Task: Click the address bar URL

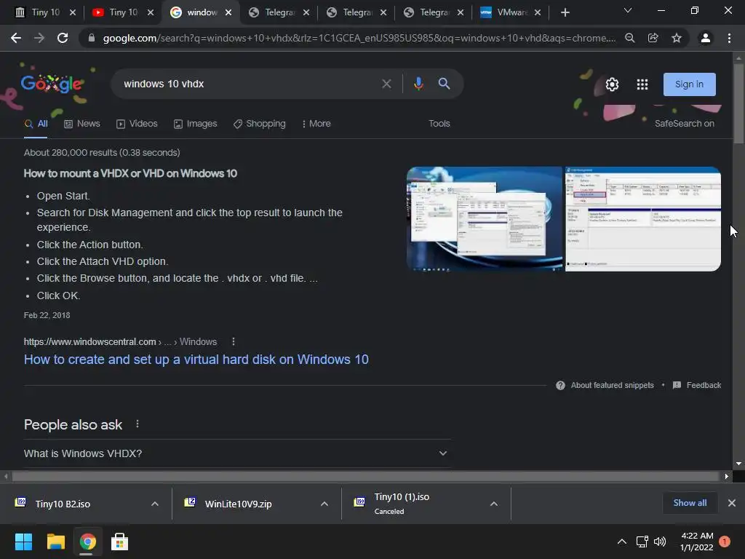Action: click(x=359, y=38)
